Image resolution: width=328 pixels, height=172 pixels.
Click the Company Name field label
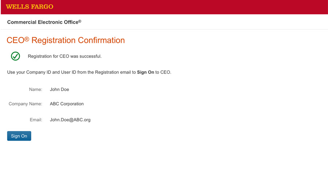click(x=25, y=104)
